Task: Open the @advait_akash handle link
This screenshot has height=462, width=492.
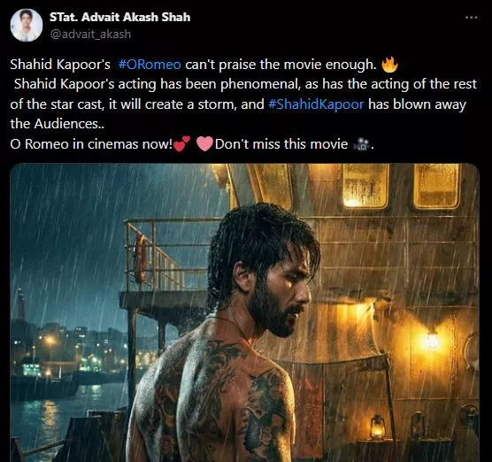Action: (90, 34)
